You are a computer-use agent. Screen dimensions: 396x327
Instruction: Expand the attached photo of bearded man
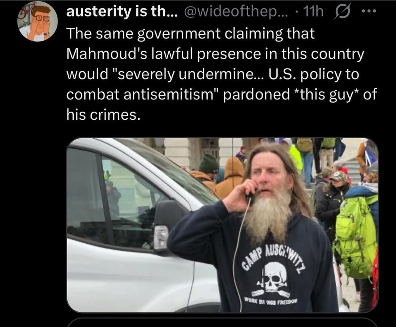[x=223, y=225]
